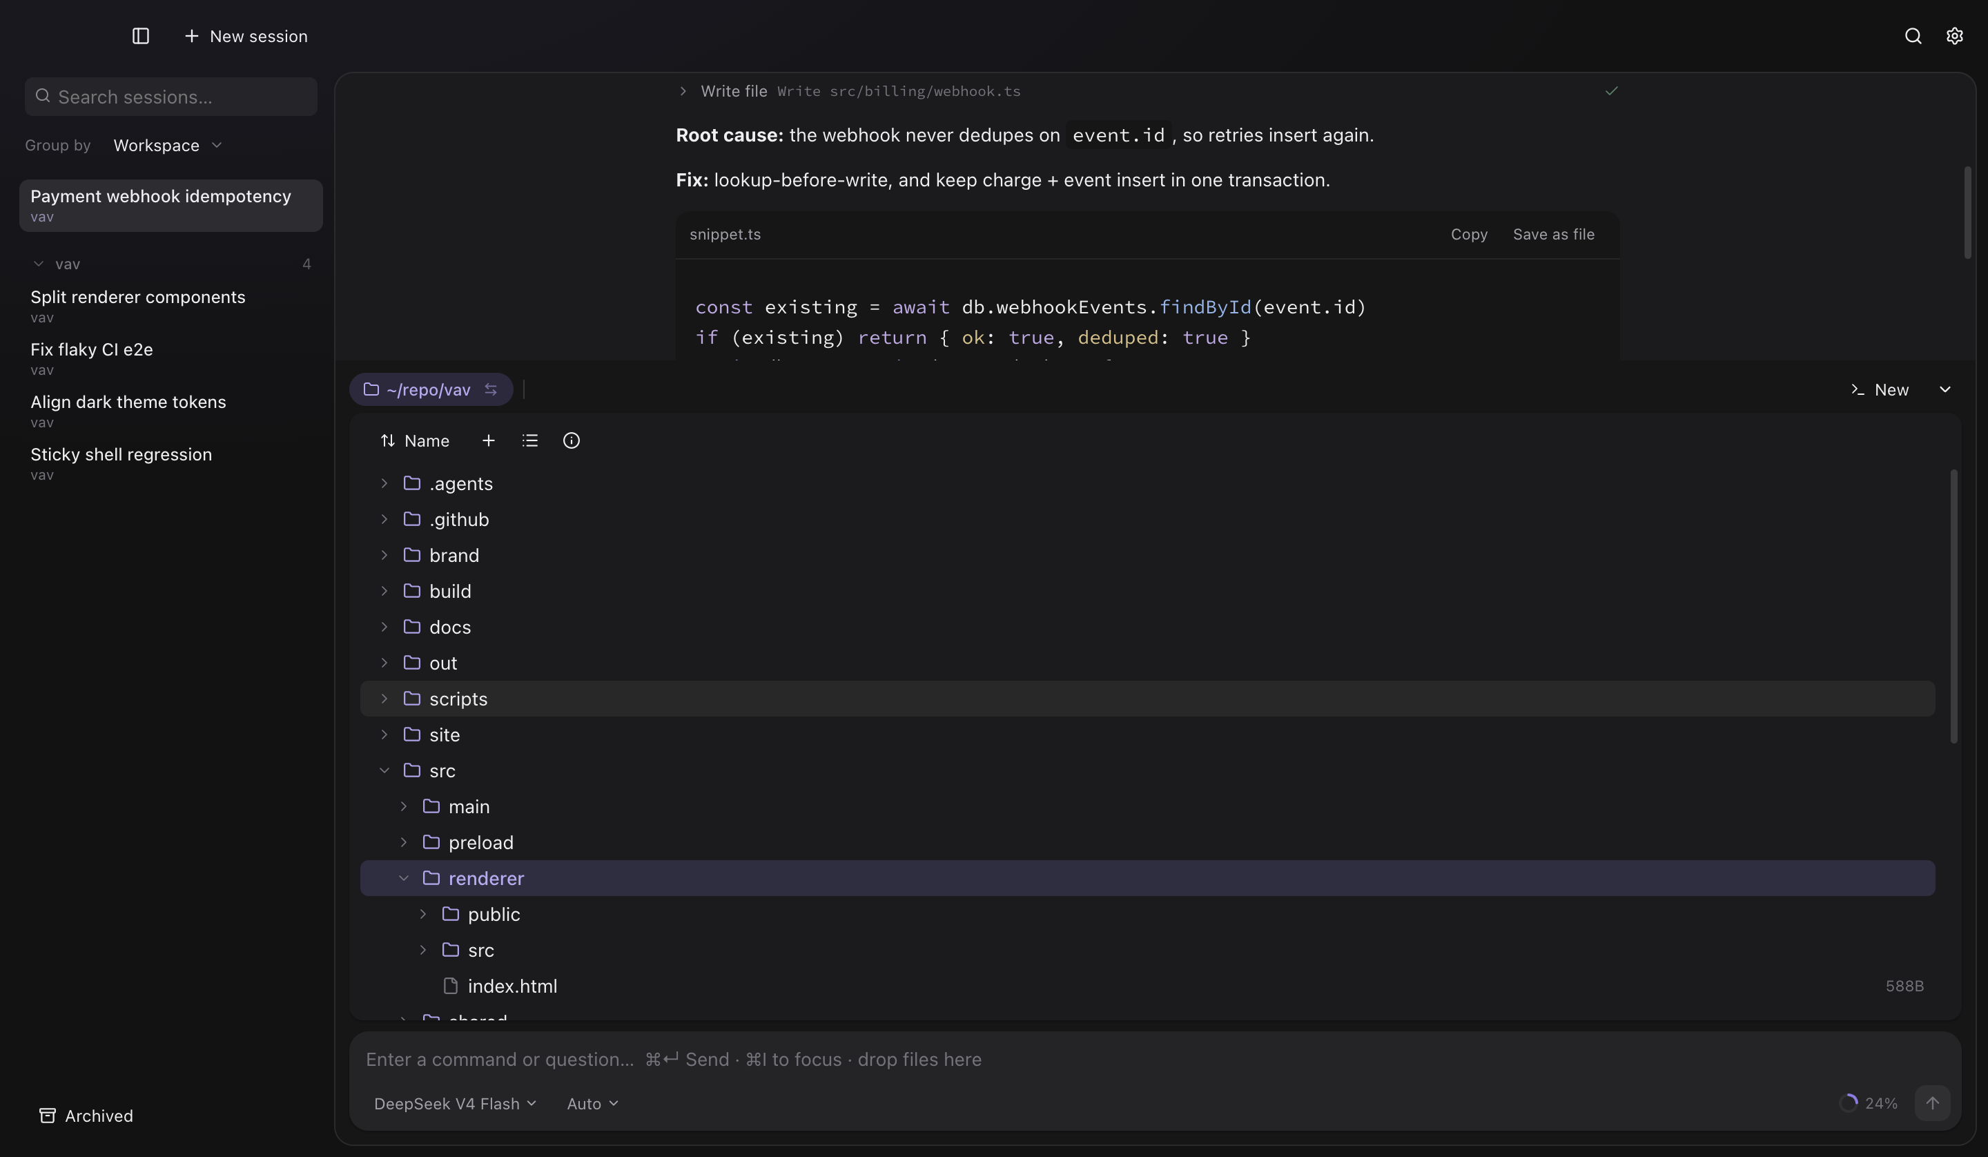This screenshot has height=1157, width=1988.
Task: Click the chat area scrollbar
Action: coord(1967,213)
